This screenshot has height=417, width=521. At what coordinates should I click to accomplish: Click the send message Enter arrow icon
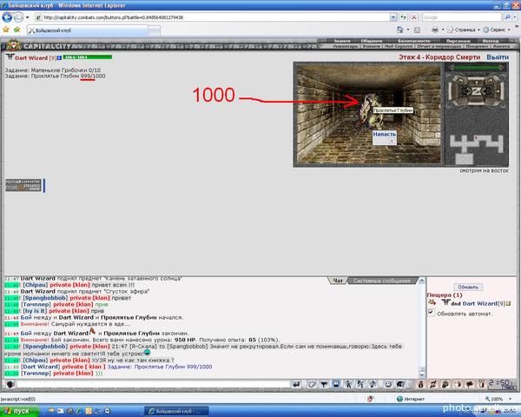296,384
